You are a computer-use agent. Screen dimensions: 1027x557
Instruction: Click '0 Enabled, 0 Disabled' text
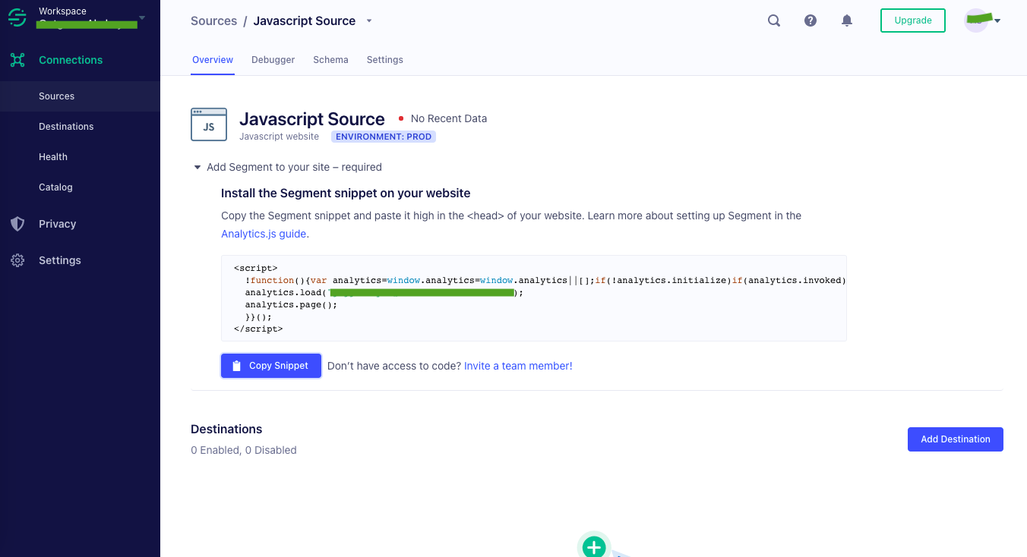click(244, 450)
